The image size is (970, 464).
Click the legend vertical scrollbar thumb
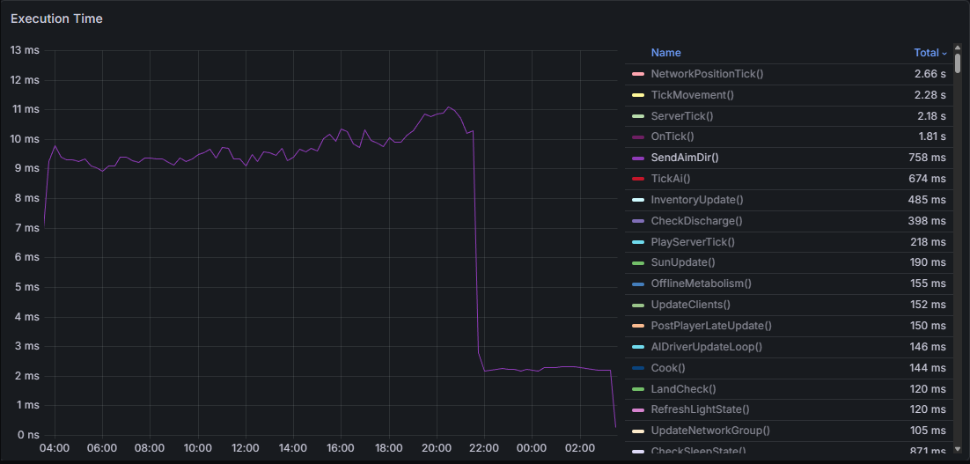(958, 64)
